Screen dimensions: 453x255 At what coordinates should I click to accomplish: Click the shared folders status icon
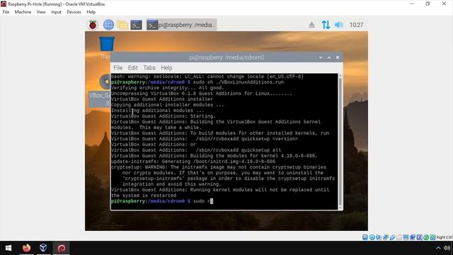coord(399,237)
